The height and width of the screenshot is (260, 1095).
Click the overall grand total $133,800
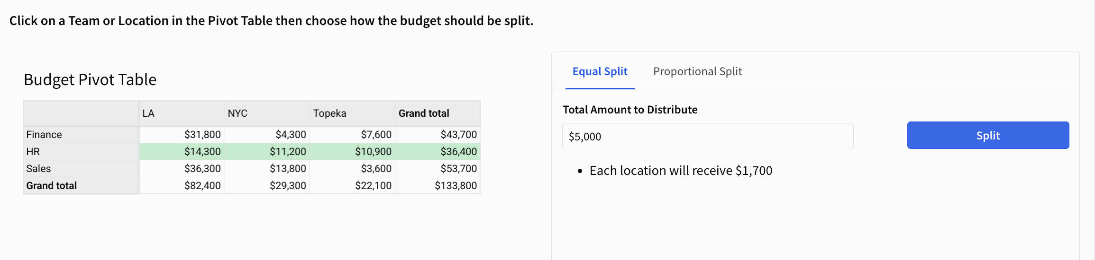[x=456, y=186]
